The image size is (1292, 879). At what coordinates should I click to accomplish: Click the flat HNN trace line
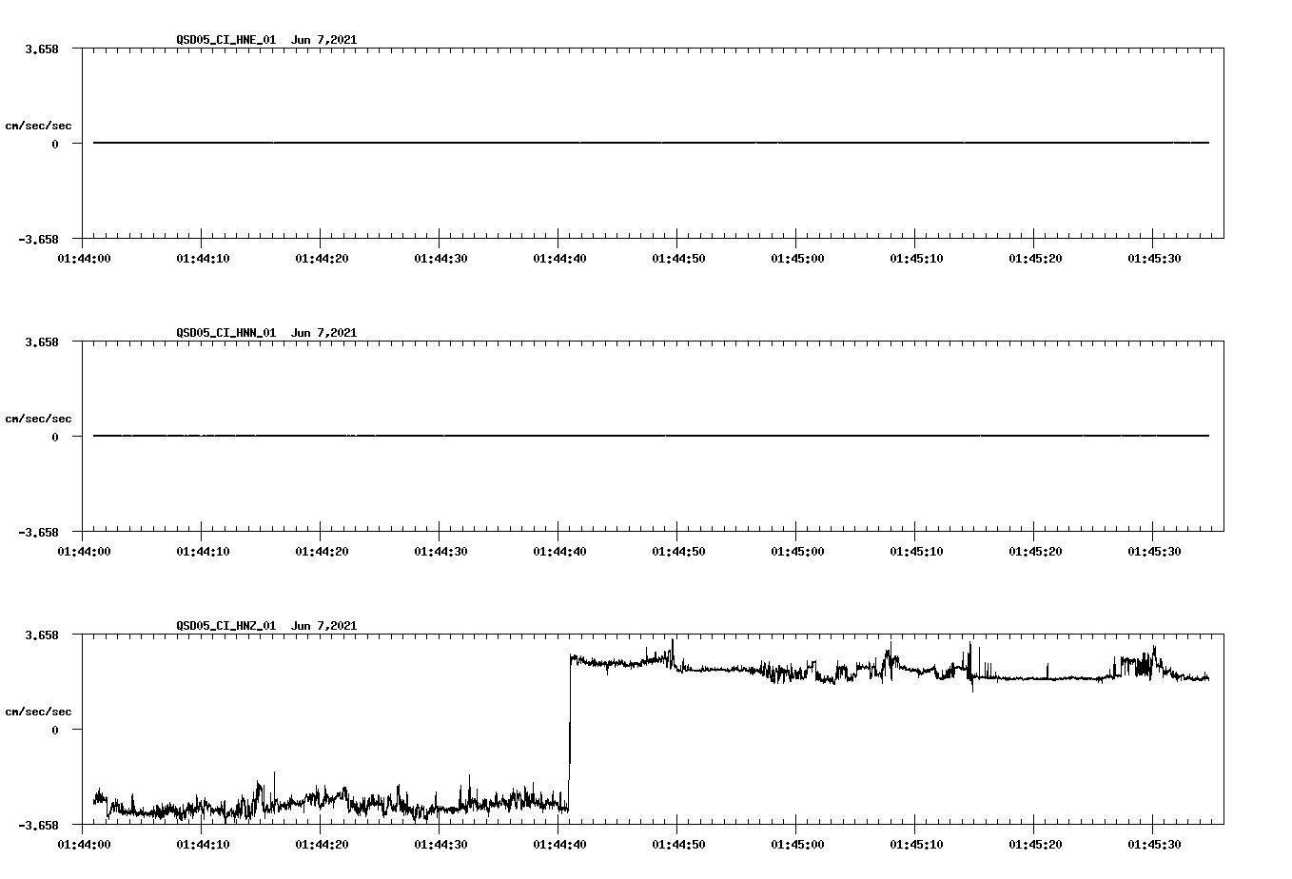tap(651, 436)
